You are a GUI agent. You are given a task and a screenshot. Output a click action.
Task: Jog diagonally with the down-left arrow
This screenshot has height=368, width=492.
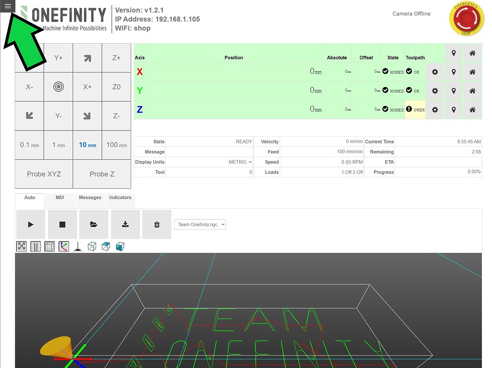(29, 116)
